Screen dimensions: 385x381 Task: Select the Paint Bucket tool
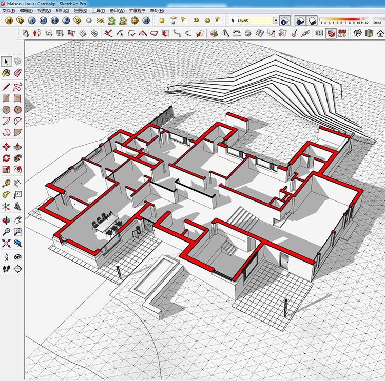pyautogui.click(x=6, y=73)
